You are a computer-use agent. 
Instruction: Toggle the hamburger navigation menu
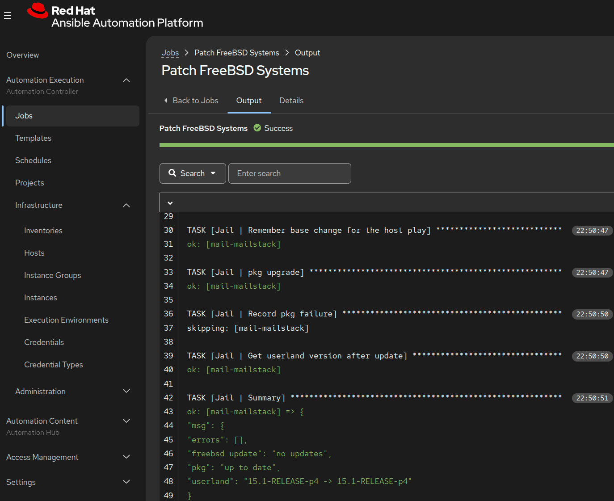[x=7, y=16]
